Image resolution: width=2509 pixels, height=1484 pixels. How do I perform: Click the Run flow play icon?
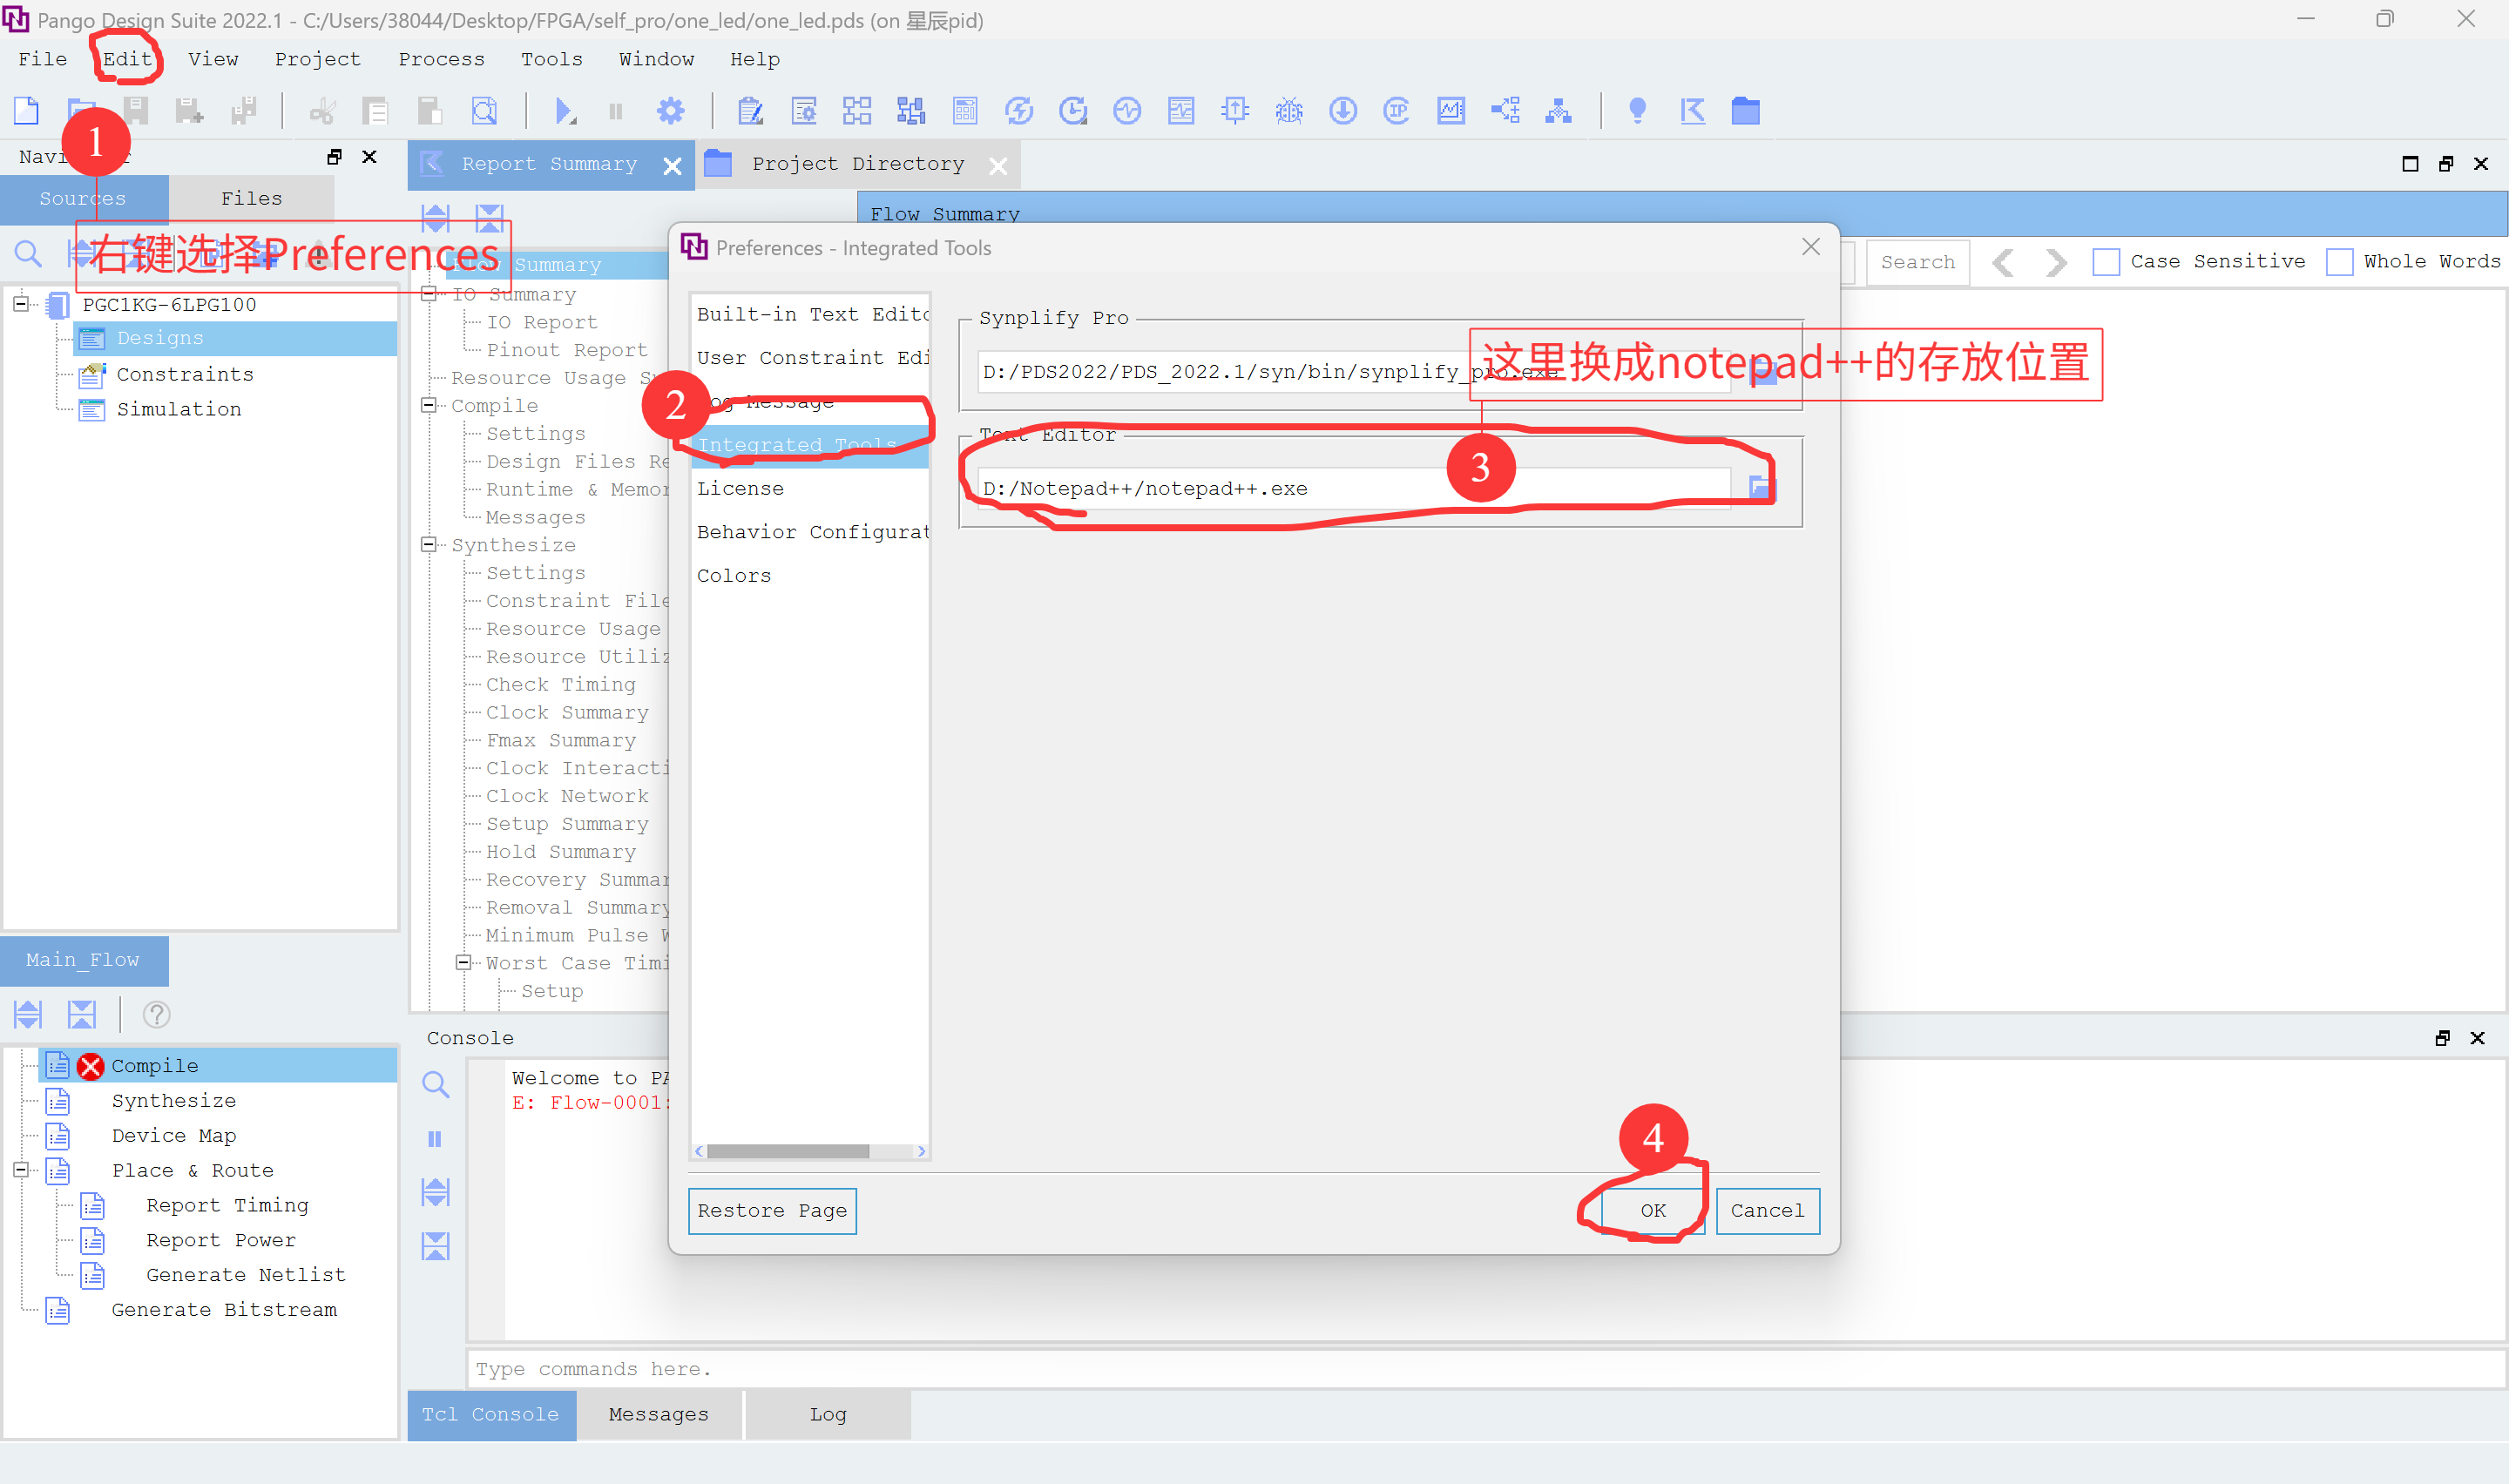click(564, 111)
